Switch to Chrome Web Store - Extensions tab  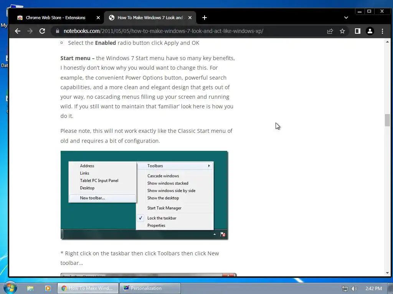[56, 18]
